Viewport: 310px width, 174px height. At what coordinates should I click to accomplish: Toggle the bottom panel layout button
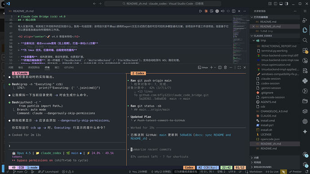point(281,4)
